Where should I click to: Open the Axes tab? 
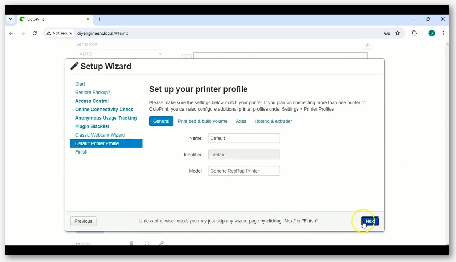click(241, 121)
